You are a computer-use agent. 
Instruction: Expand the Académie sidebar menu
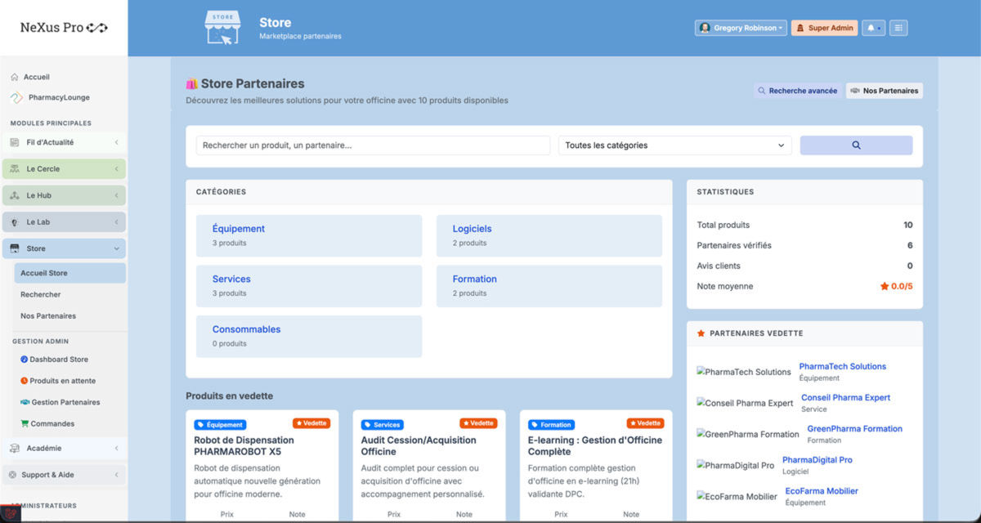(x=64, y=448)
